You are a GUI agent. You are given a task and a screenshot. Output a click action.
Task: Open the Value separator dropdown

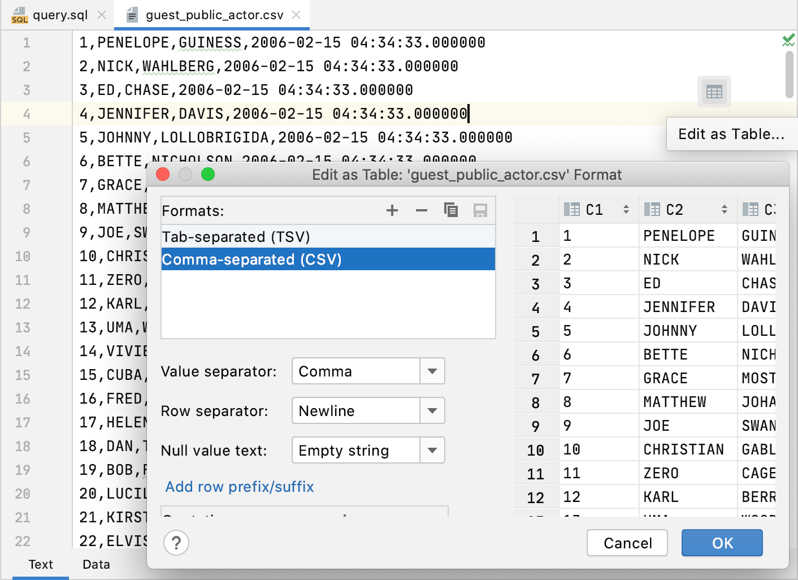[x=432, y=371]
